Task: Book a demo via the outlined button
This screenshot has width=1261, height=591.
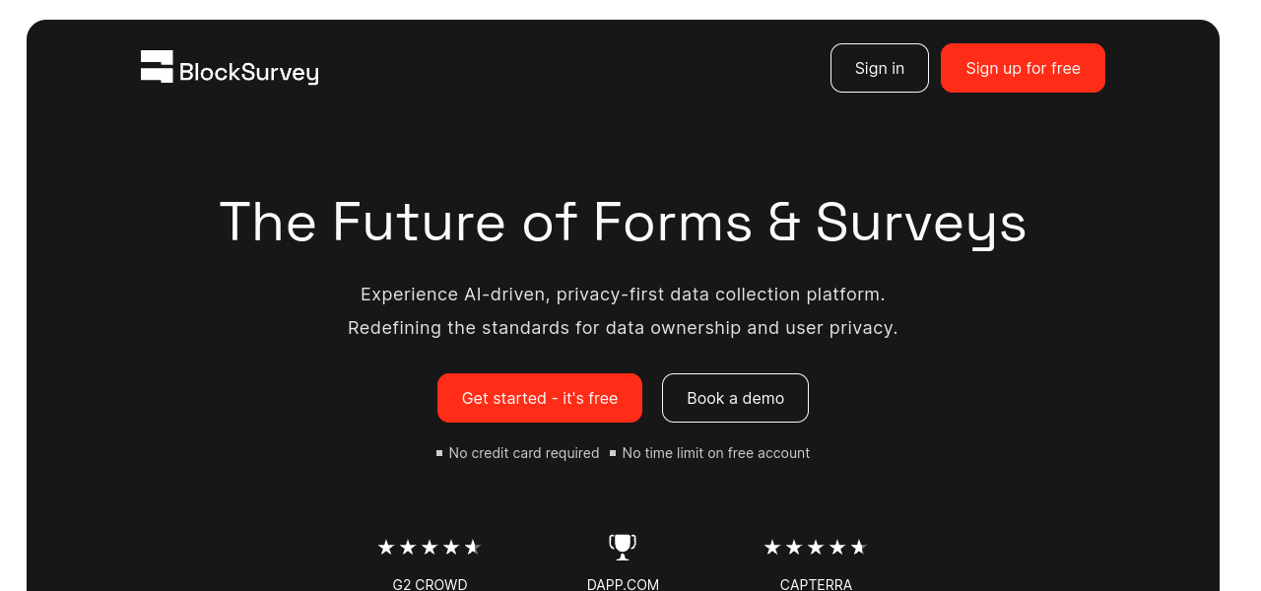Action: [x=735, y=398]
